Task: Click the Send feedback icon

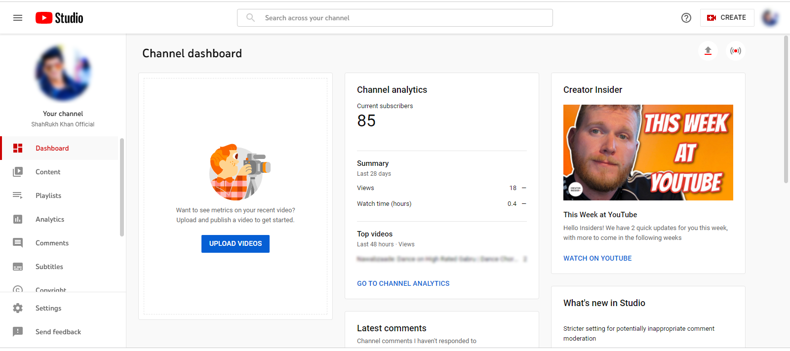Action: click(x=18, y=332)
